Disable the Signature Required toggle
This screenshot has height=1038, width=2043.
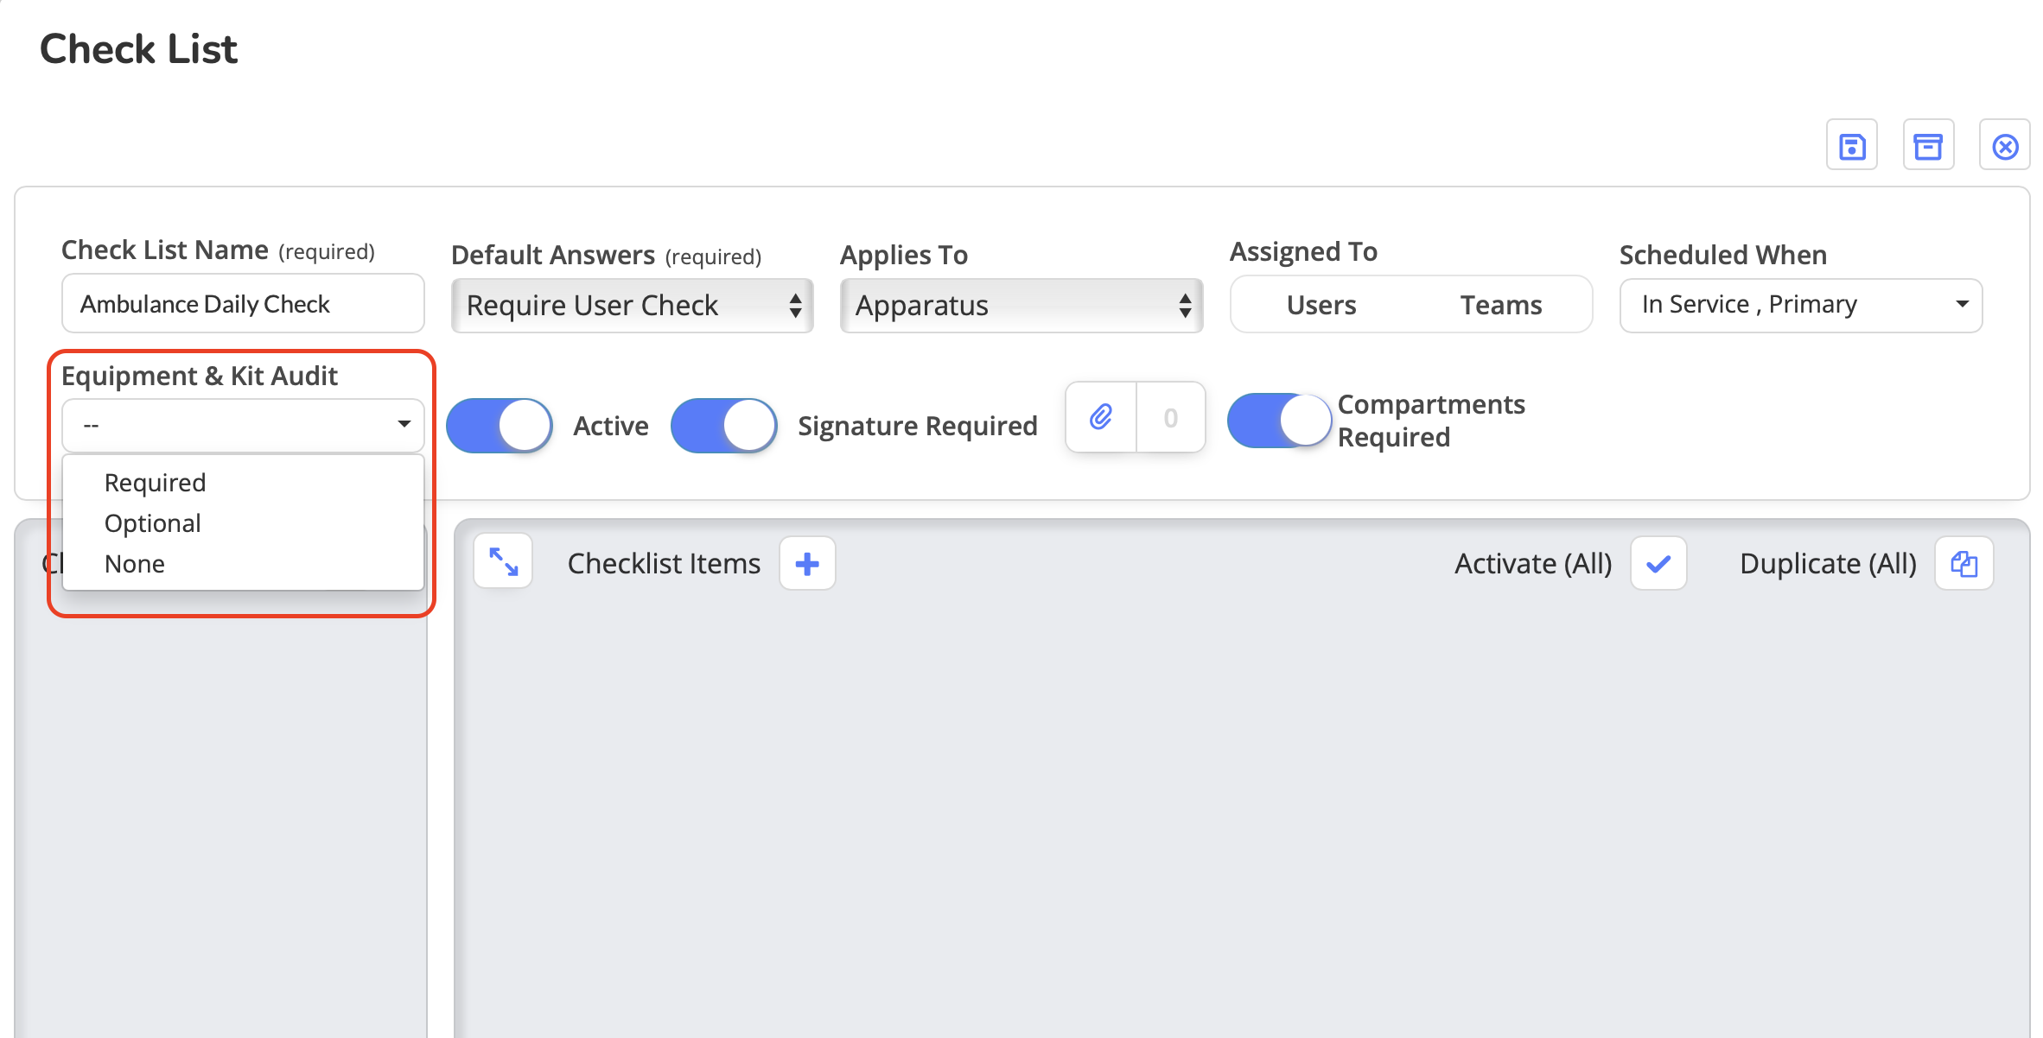tap(724, 426)
